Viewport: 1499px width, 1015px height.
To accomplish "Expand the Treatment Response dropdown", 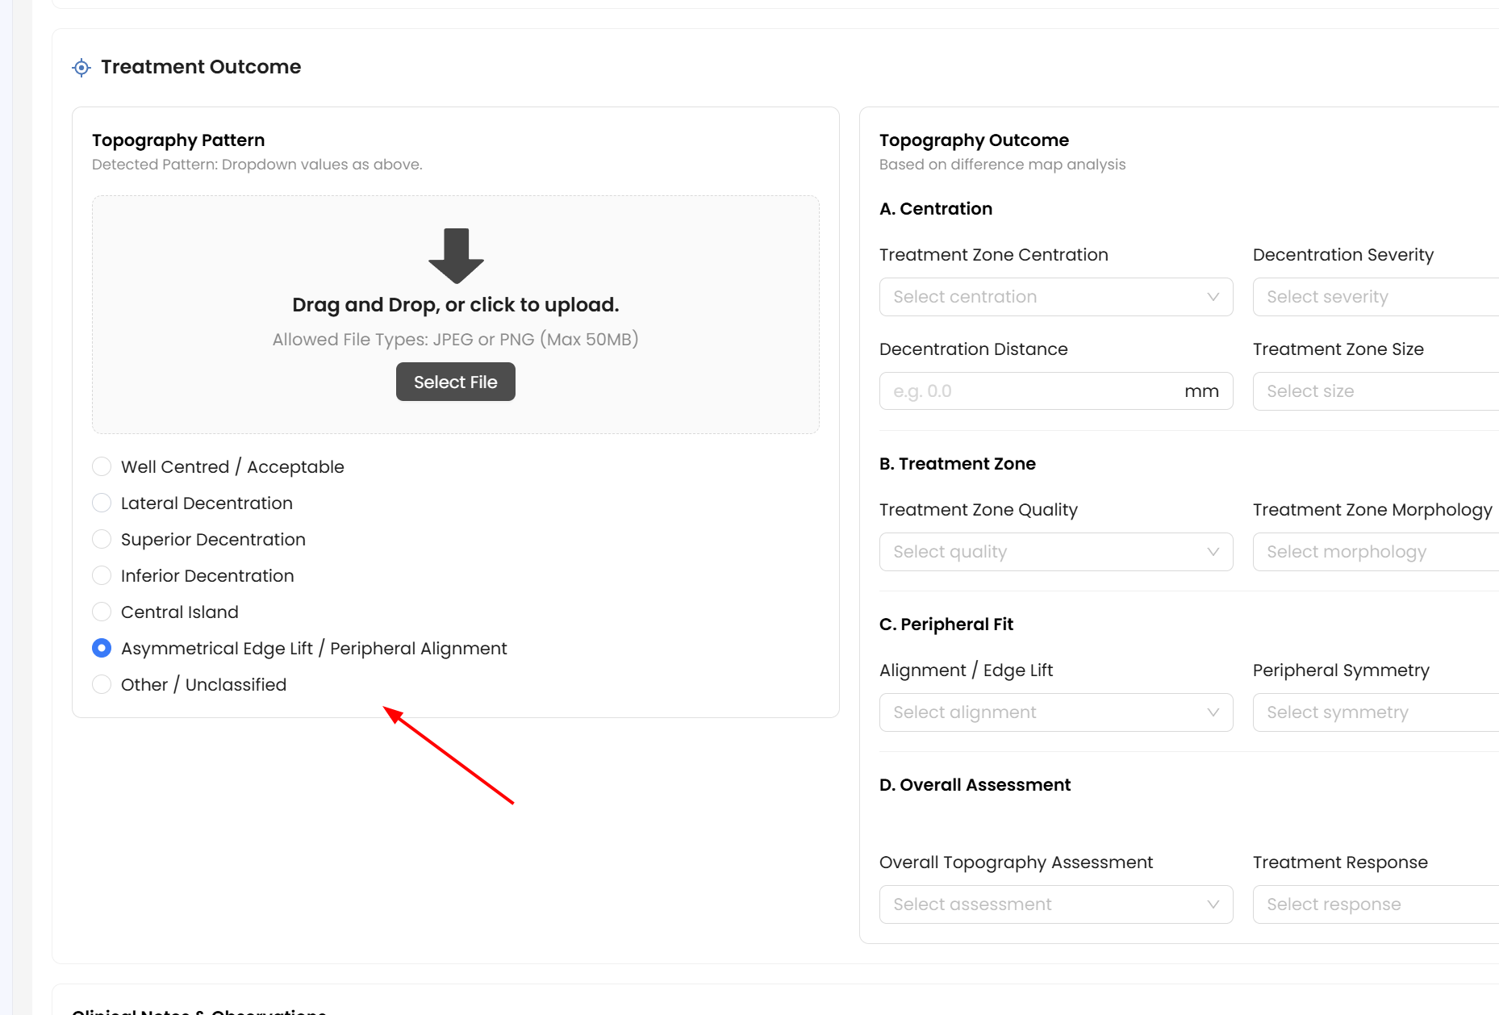I will click(1376, 904).
